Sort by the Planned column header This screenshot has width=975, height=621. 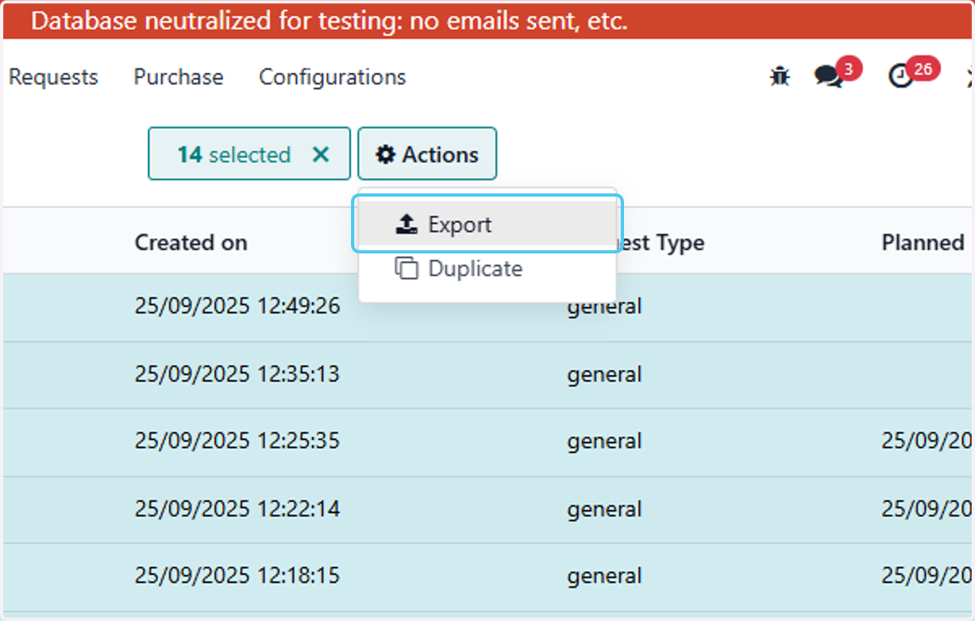click(x=923, y=242)
